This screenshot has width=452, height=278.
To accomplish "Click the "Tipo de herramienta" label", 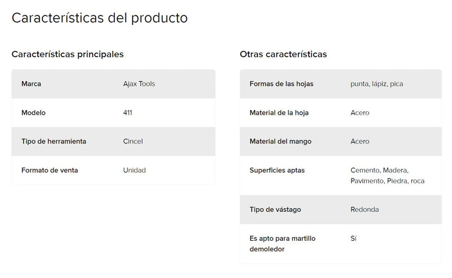I will click(54, 141).
